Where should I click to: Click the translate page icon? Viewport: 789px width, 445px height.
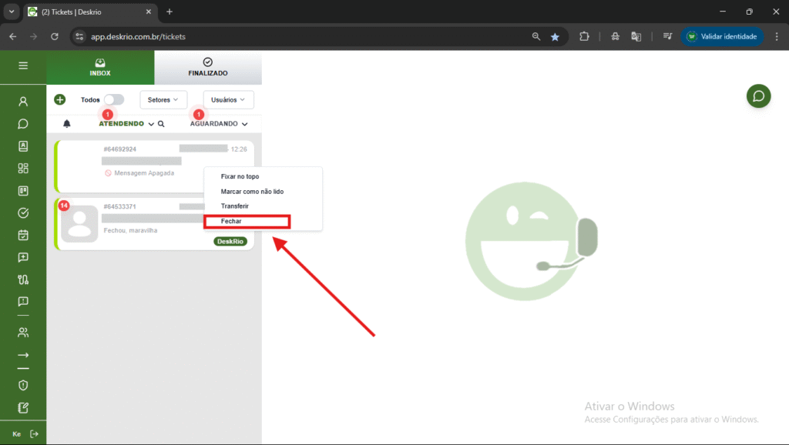(636, 37)
